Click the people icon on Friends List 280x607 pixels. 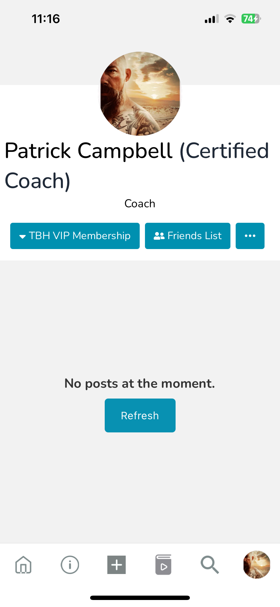[159, 236]
